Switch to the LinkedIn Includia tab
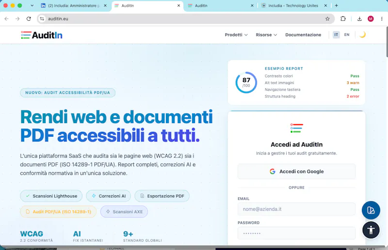 tap(74, 6)
